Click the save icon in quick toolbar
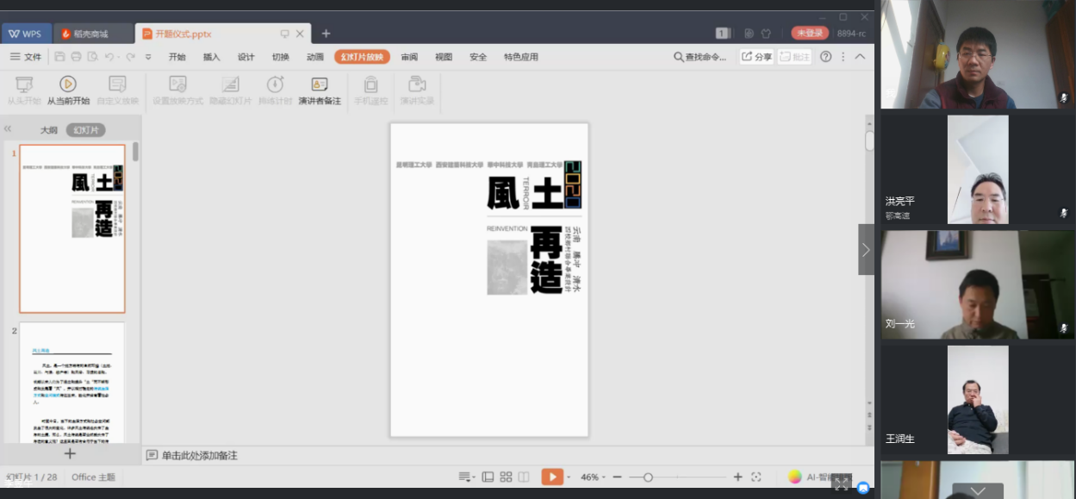The height and width of the screenshot is (499, 1076). 59,57
